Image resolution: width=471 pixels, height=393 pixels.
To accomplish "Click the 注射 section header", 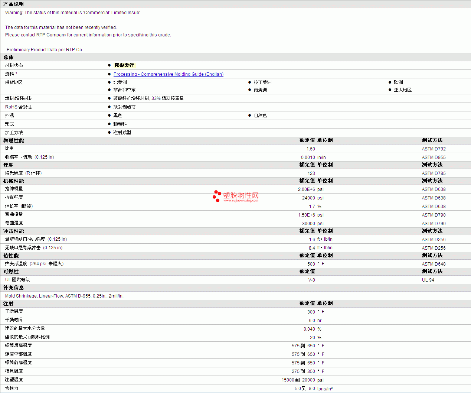I will (x=9, y=303).
